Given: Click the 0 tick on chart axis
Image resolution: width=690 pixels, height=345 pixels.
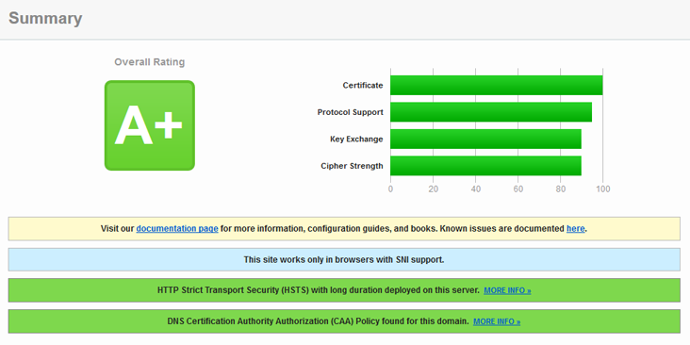Looking at the screenshot, I should 390,189.
